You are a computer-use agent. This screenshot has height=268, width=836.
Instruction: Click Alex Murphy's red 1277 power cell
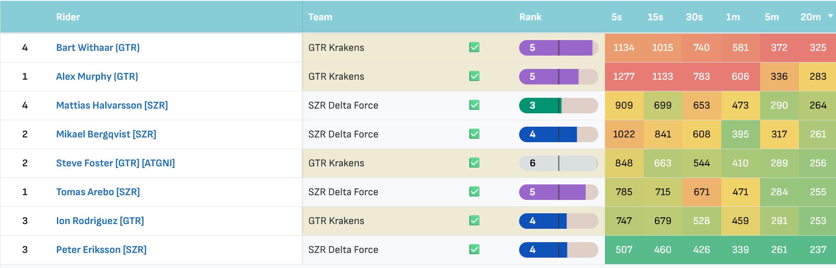(x=624, y=76)
